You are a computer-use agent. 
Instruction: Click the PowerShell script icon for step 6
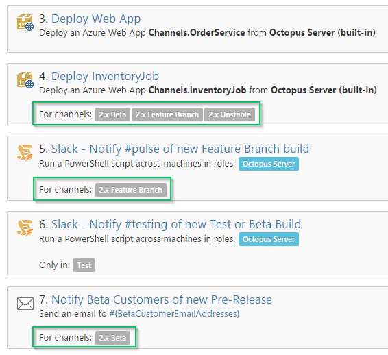[25, 228]
